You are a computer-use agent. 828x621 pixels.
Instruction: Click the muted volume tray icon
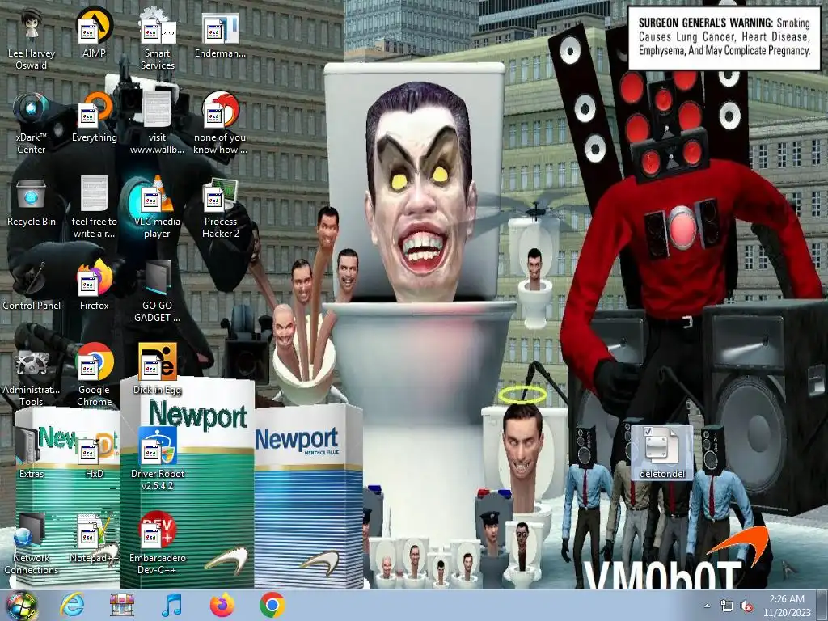(746, 606)
